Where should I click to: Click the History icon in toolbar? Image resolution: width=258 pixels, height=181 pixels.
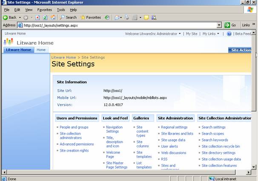pyautogui.click(x=107, y=17)
